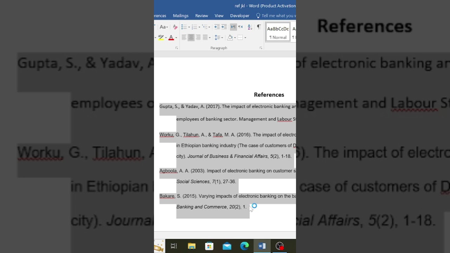Open Microsoft Store from taskbar
This screenshot has height=253, width=450.
coord(209,246)
